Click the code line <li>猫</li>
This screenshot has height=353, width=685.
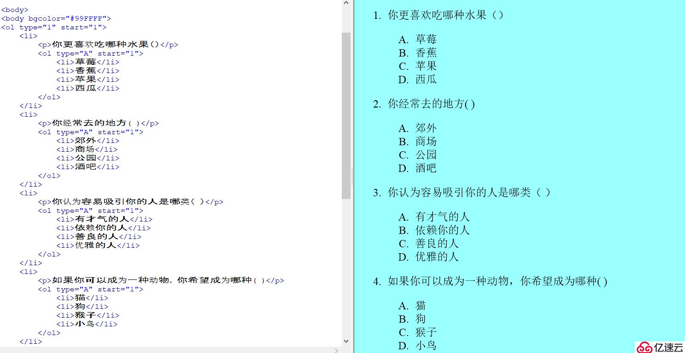coord(82,298)
